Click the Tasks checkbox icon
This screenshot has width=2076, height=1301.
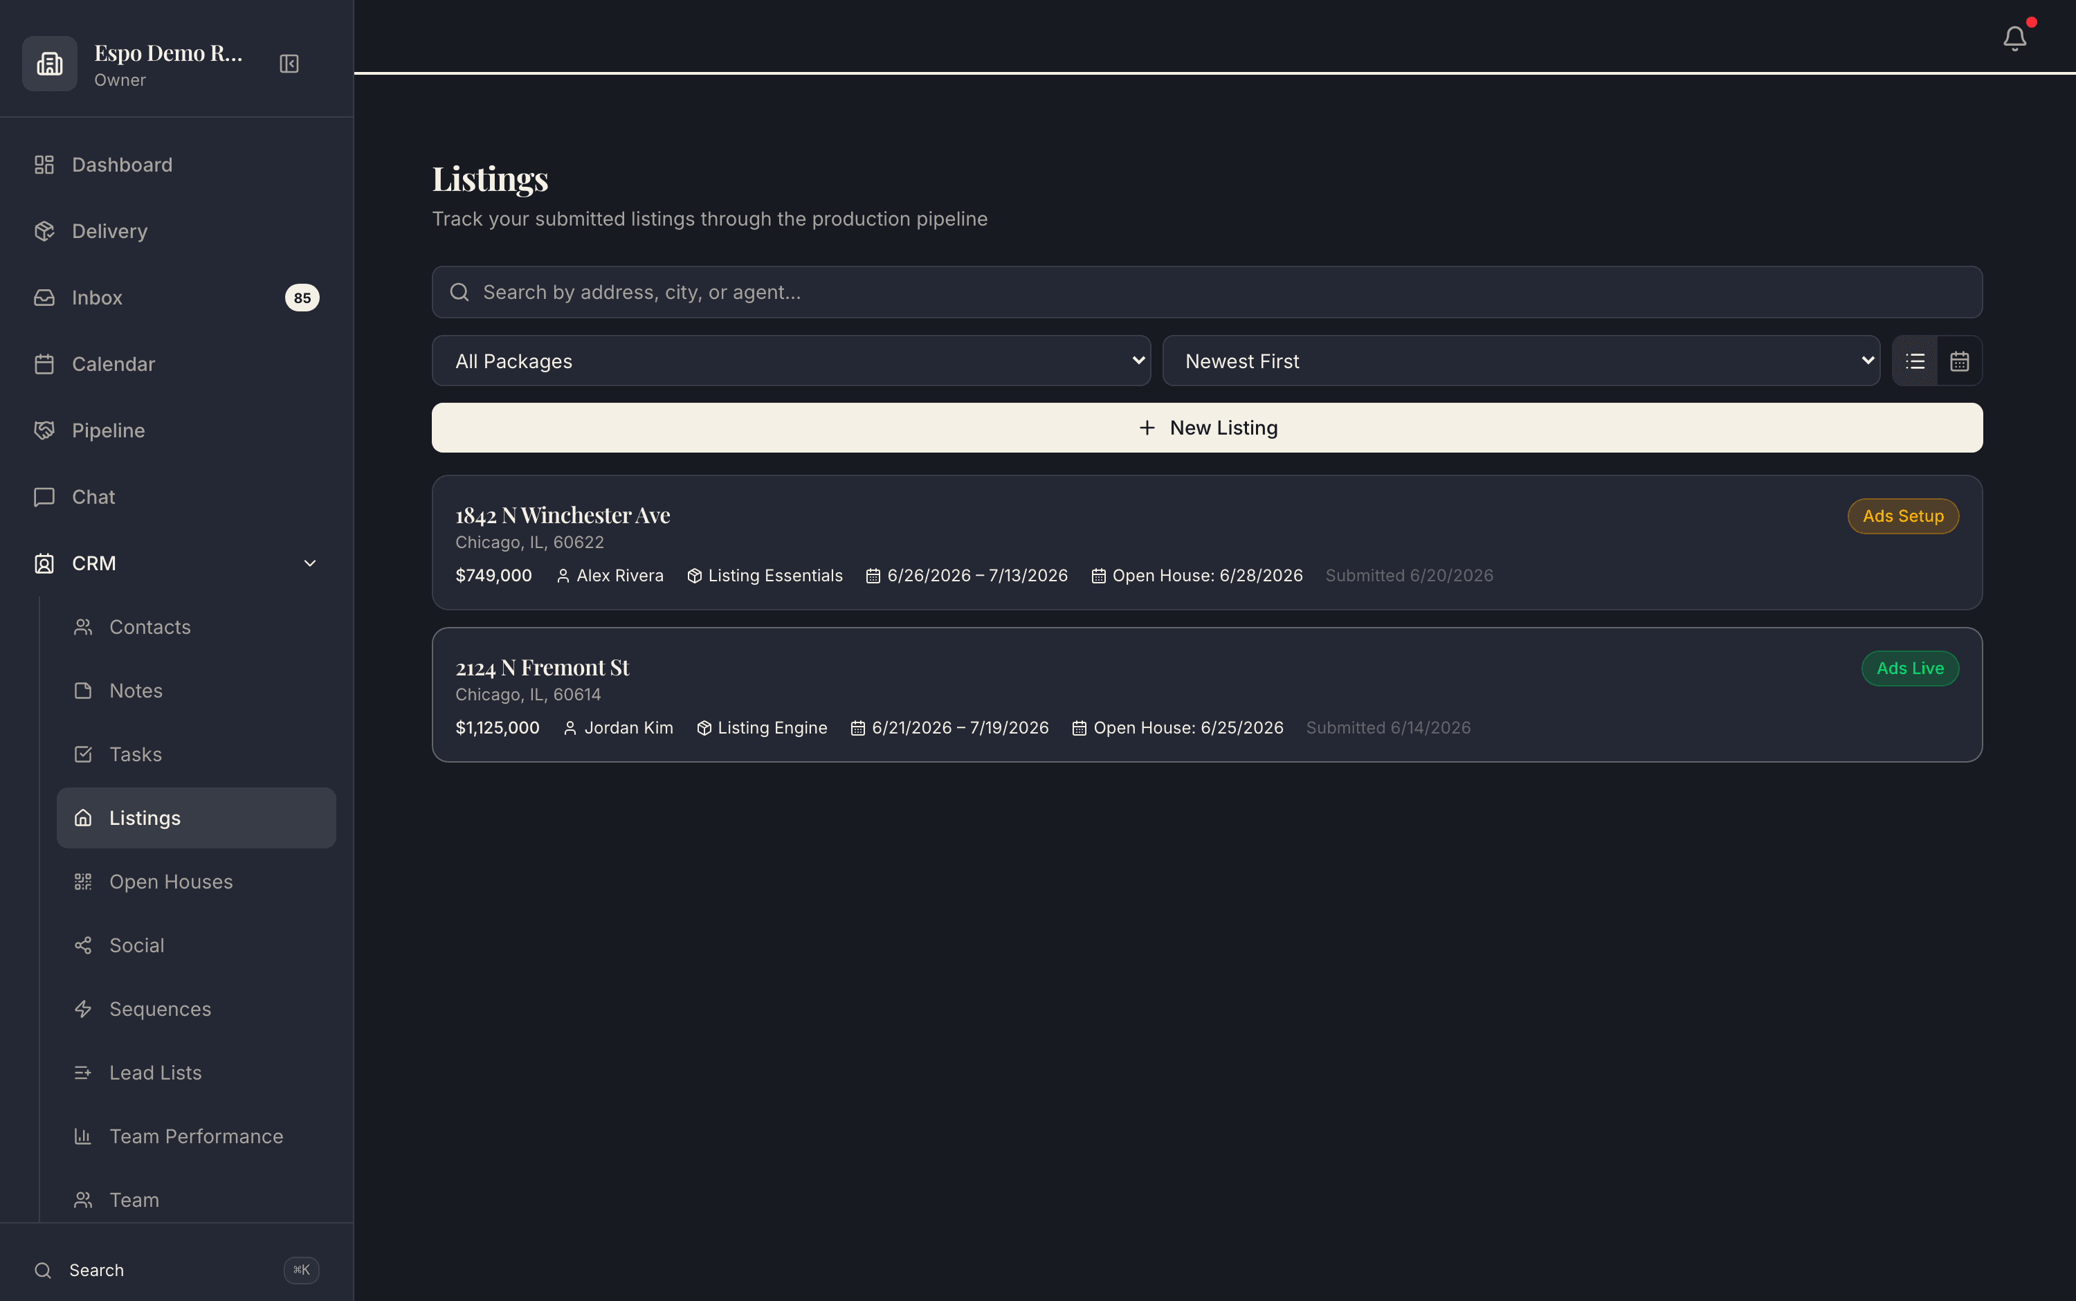click(x=82, y=754)
